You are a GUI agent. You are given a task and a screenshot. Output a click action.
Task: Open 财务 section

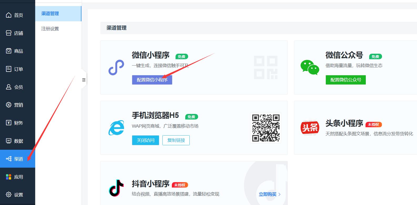(18, 123)
